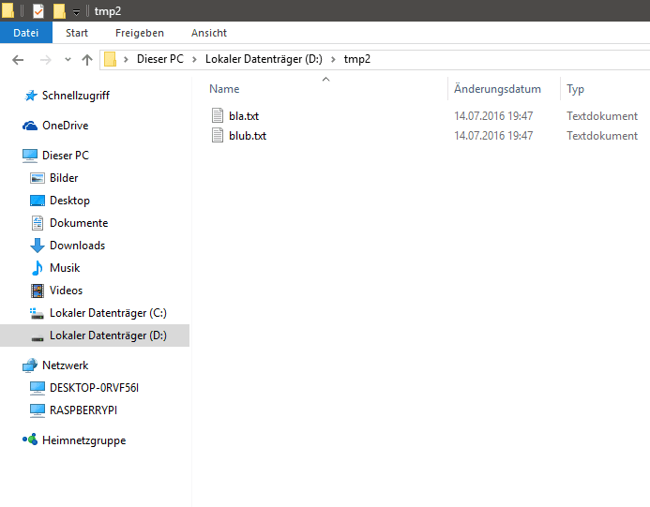
Task: Click Textdokument type of blub.txt
Action: (602, 136)
